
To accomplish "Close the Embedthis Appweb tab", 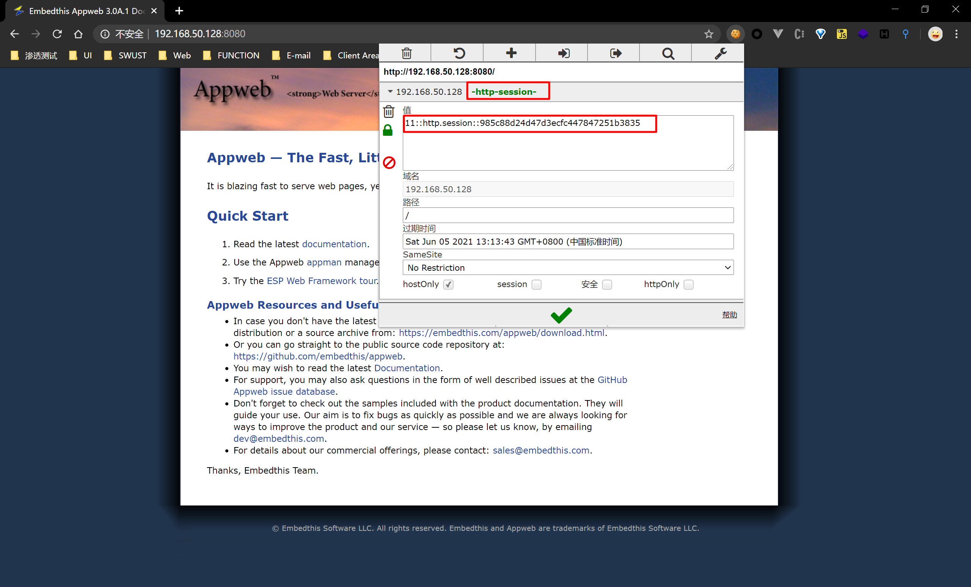I will coord(154,11).
